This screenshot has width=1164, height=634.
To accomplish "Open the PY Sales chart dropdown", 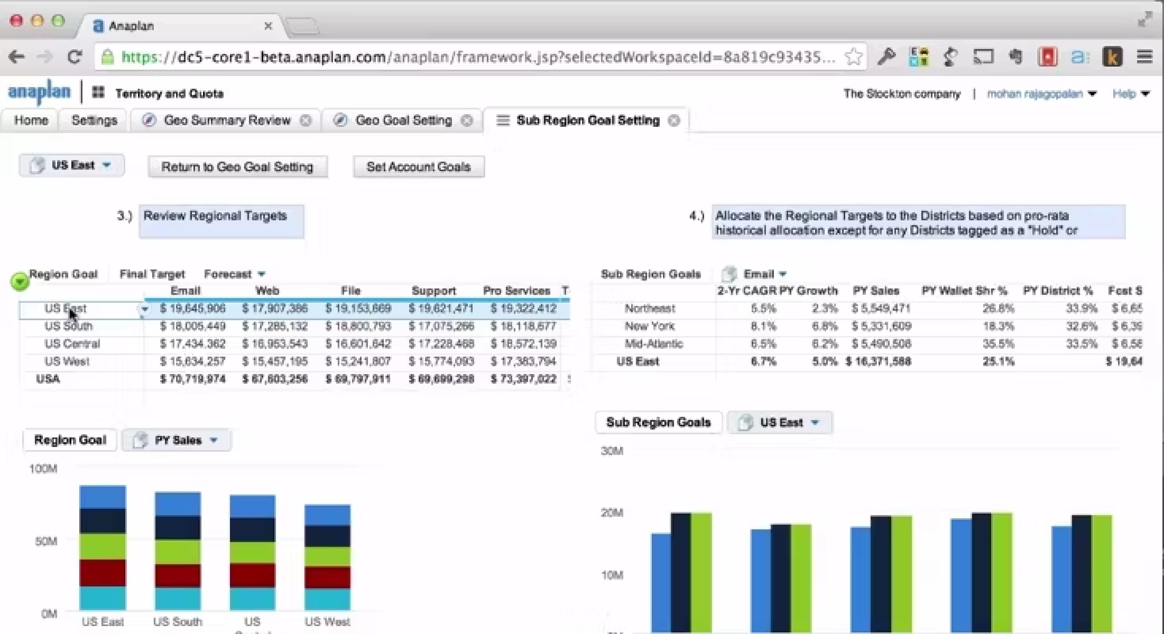I will coord(177,440).
